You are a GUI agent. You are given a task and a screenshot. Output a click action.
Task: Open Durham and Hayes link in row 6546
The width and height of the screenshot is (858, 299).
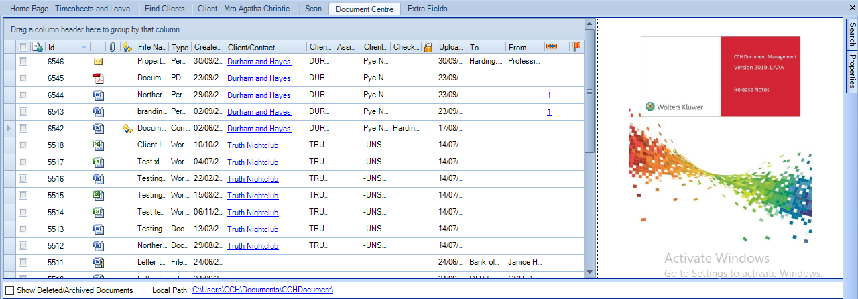point(259,61)
